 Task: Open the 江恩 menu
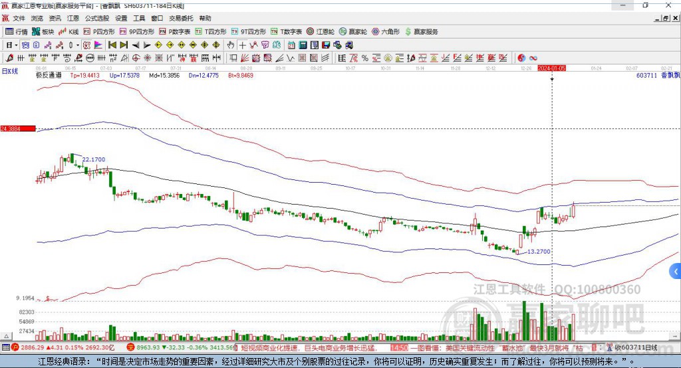point(73,18)
